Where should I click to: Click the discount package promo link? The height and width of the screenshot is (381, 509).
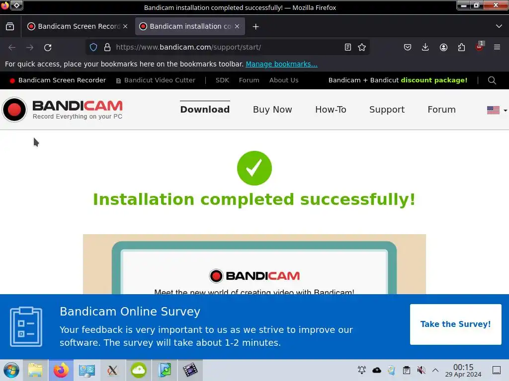pyautogui.click(x=398, y=80)
